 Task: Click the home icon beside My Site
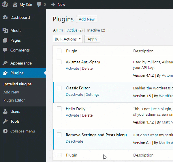15,5
